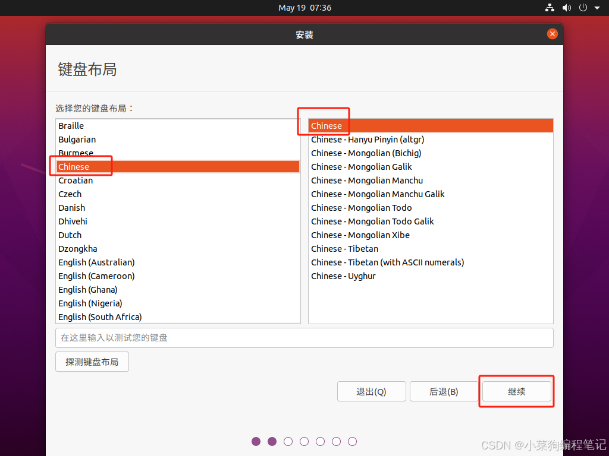The height and width of the screenshot is (456, 609).
Task: Select Croatian in the layout list
Action: click(178, 180)
